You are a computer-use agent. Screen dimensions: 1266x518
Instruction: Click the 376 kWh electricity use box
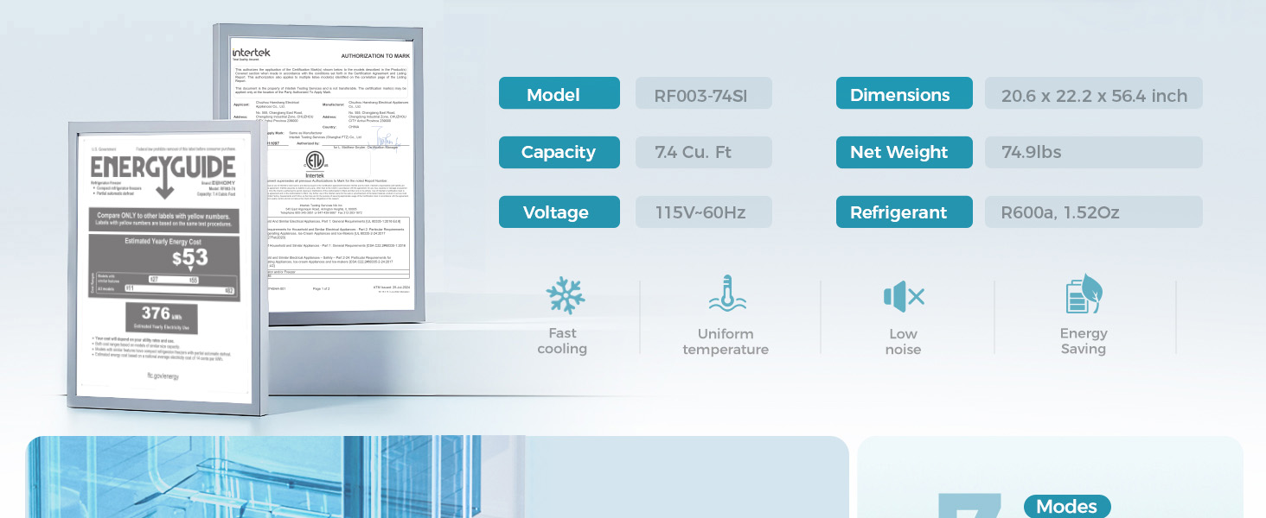point(162,319)
